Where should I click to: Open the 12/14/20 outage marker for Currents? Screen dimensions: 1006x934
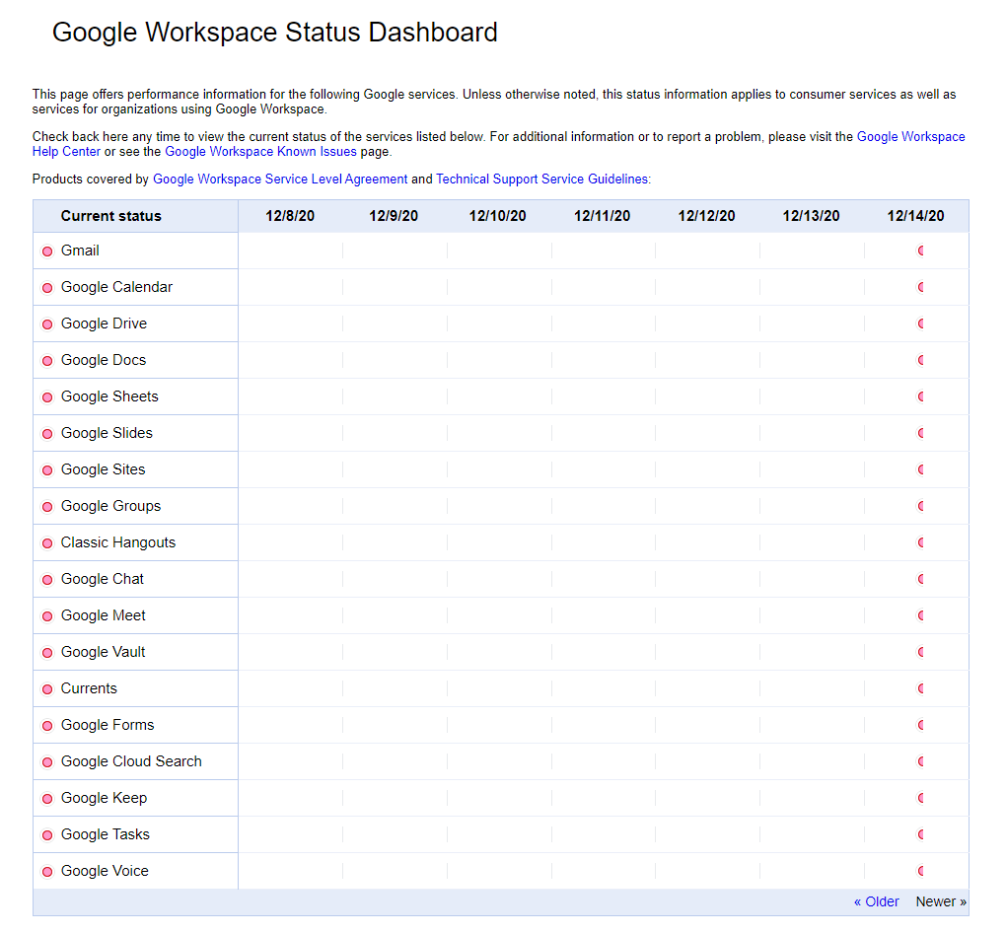[x=920, y=689]
